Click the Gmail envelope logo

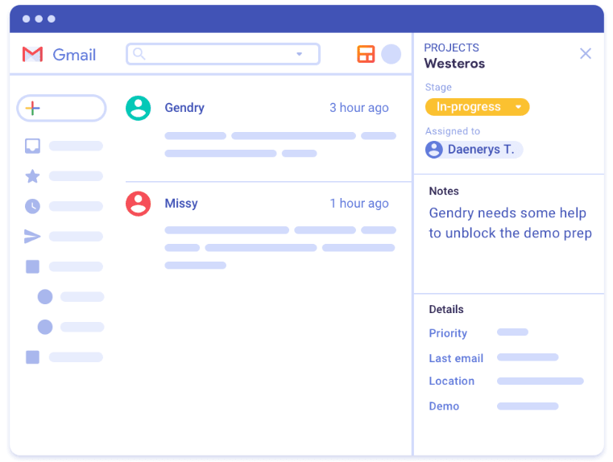[x=32, y=54]
